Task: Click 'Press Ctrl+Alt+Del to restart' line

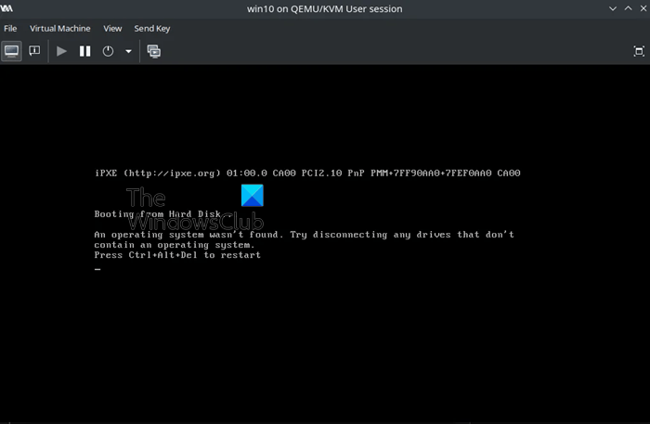Action: [x=177, y=255]
